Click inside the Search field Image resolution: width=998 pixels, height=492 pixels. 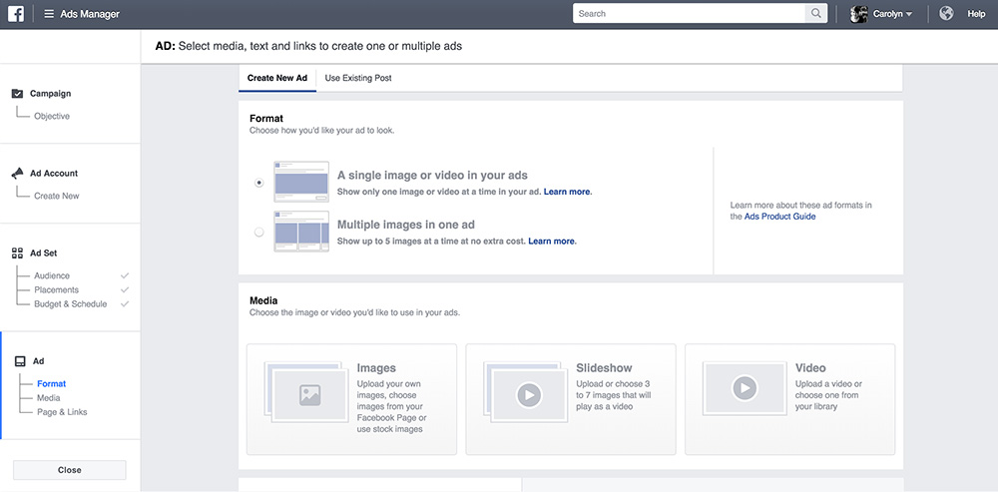pyautogui.click(x=690, y=13)
